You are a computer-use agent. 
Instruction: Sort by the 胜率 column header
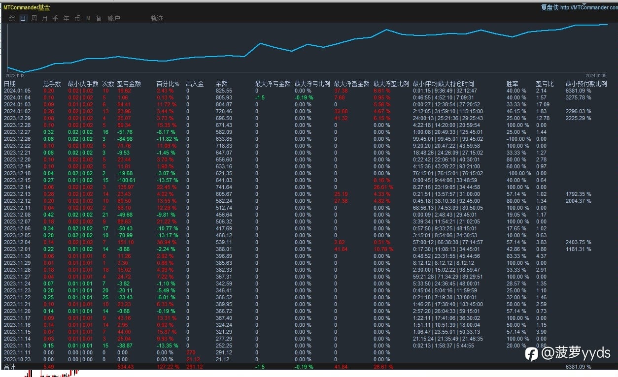click(x=512, y=84)
